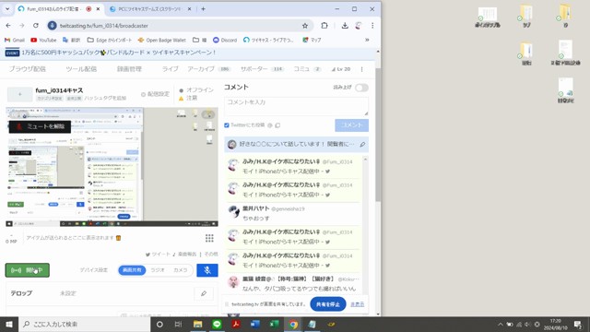
Task: Click the ハッシュタグを追加 link
Action: [x=105, y=99]
